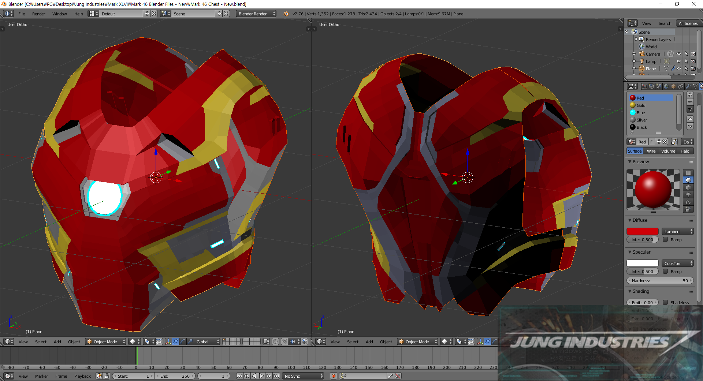Open the Modifiers properties tab wrench icon
Image resolution: width=703 pixels, height=381 pixels.
coord(688,86)
